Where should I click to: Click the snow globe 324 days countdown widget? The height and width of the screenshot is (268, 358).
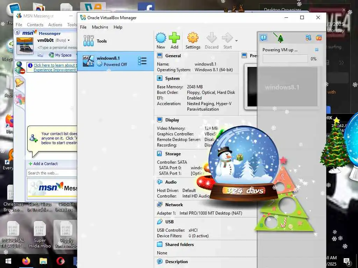244,164
